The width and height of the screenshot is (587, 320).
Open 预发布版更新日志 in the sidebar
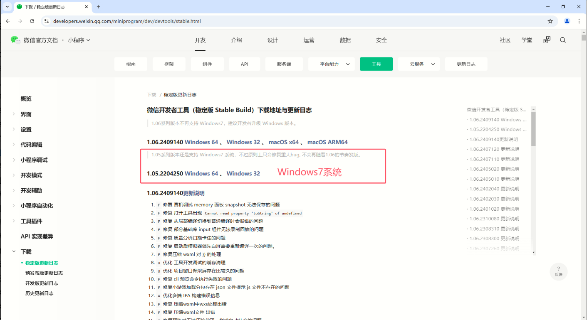click(44, 273)
